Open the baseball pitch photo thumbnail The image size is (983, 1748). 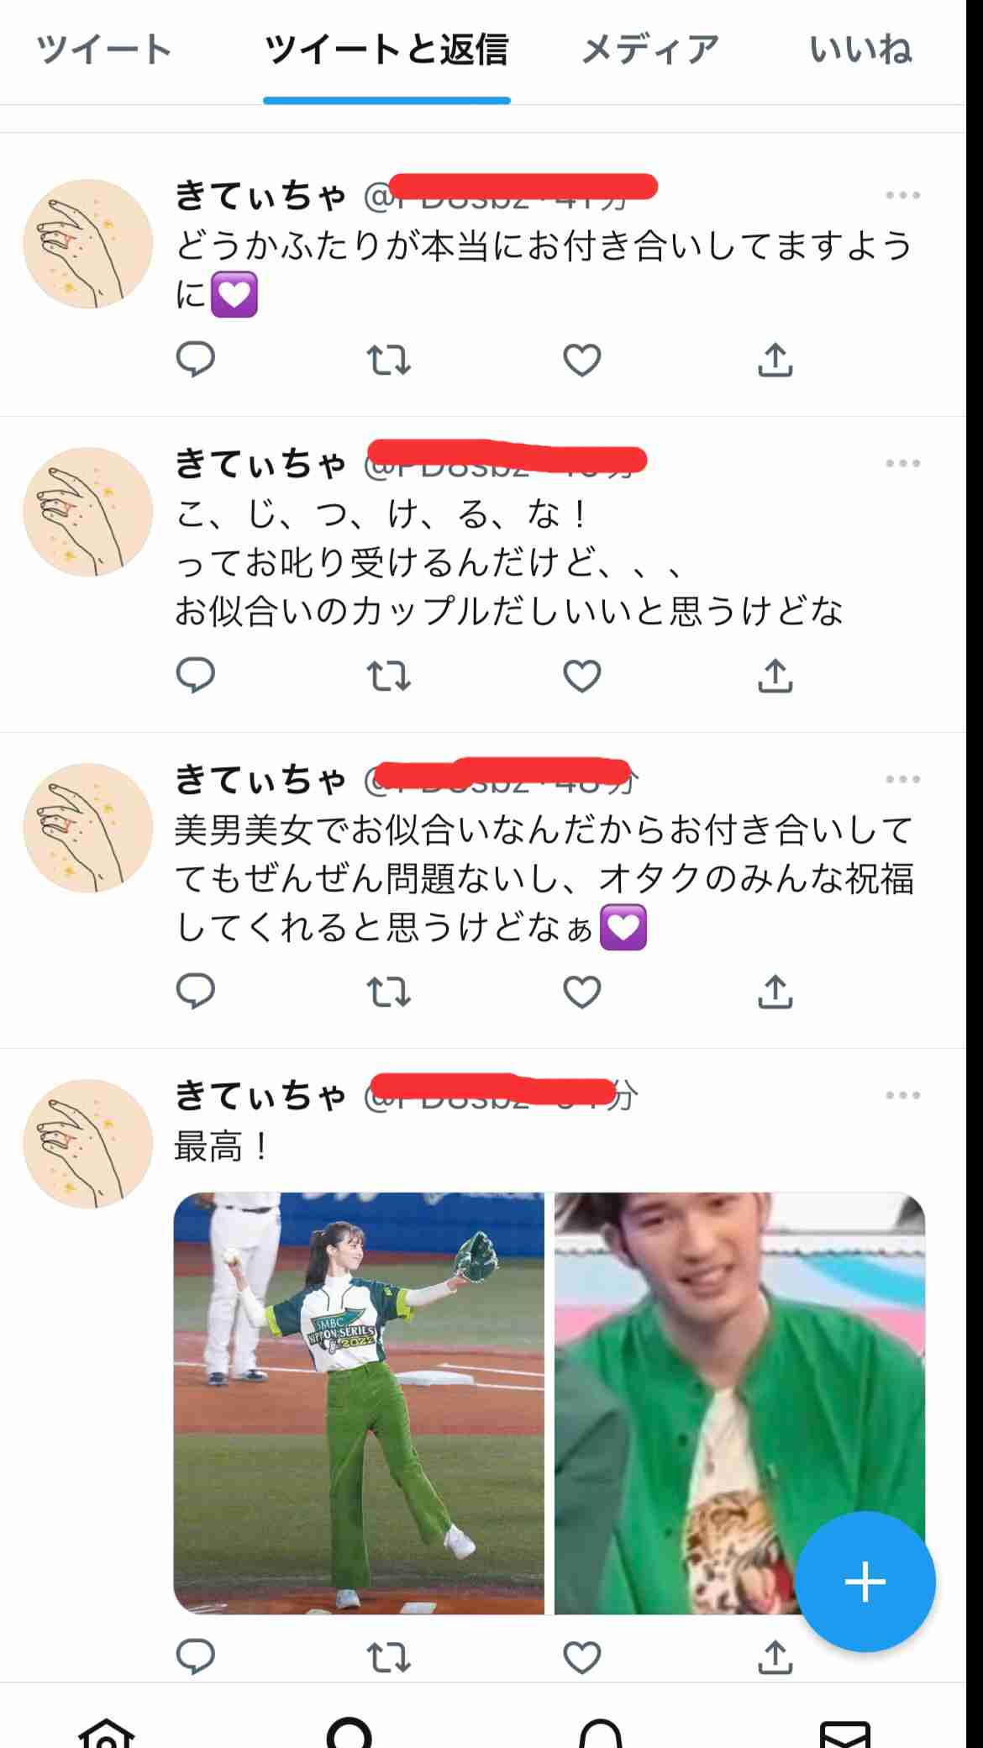[359, 1403]
